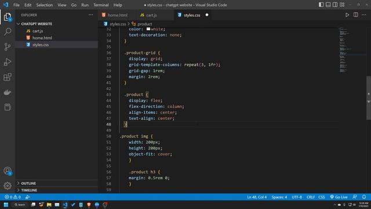Open the Manage gear icon
The width and height of the screenshot is (371, 209).
[8, 186]
